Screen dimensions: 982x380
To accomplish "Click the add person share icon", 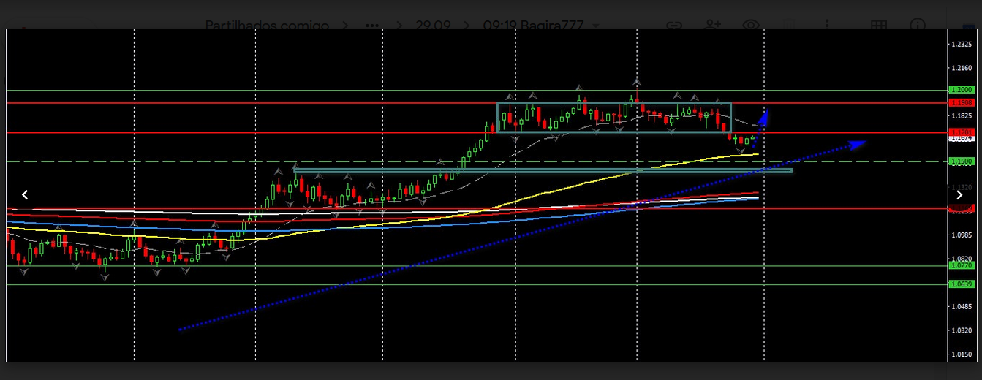I will pyautogui.click(x=712, y=26).
